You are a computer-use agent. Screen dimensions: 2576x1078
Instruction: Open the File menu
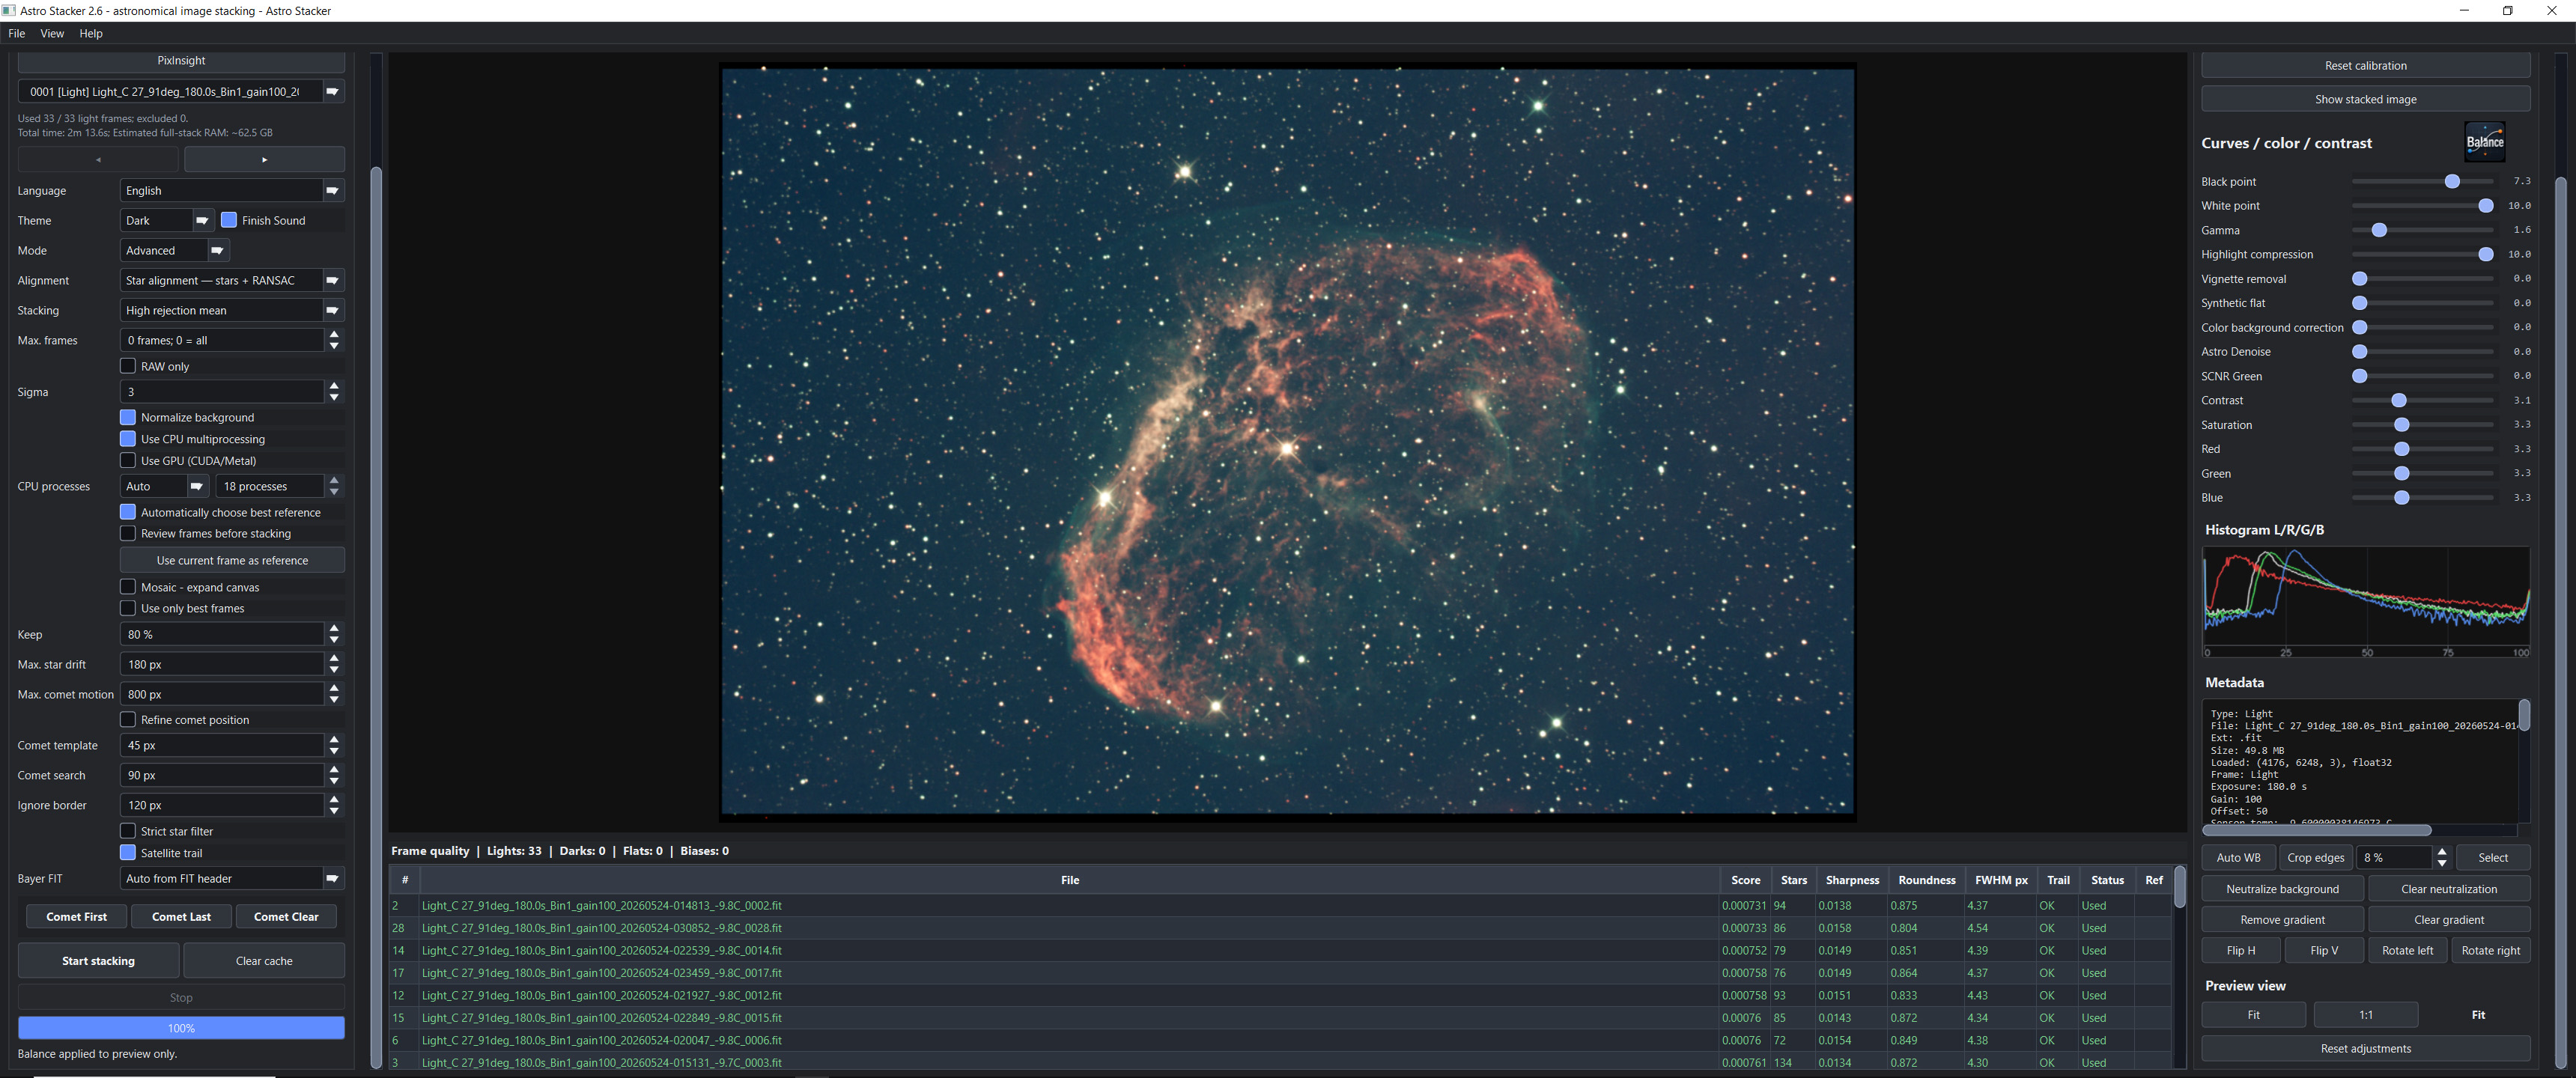coord(16,33)
